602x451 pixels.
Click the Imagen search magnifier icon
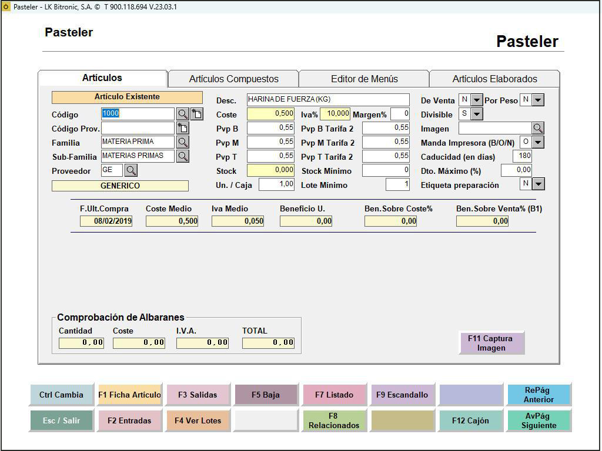coord(538,128)
